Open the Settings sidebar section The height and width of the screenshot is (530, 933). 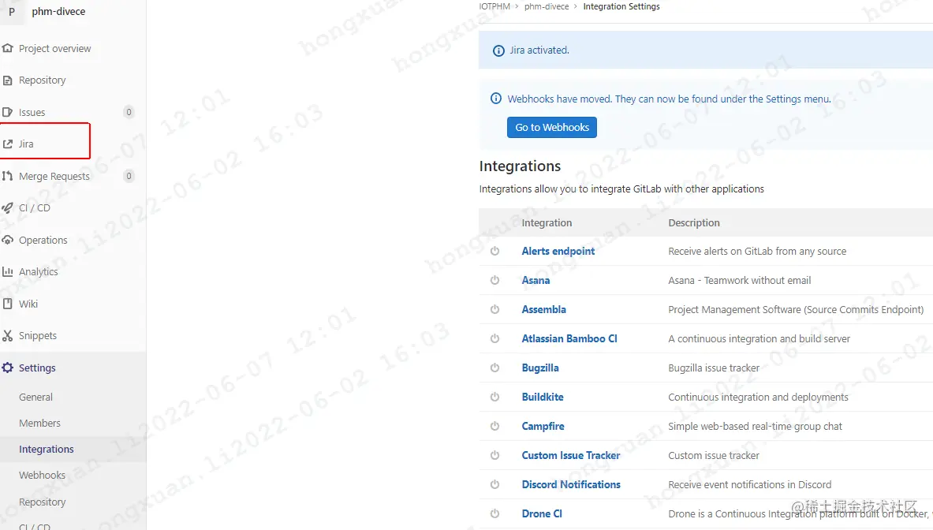click(37, 368)
